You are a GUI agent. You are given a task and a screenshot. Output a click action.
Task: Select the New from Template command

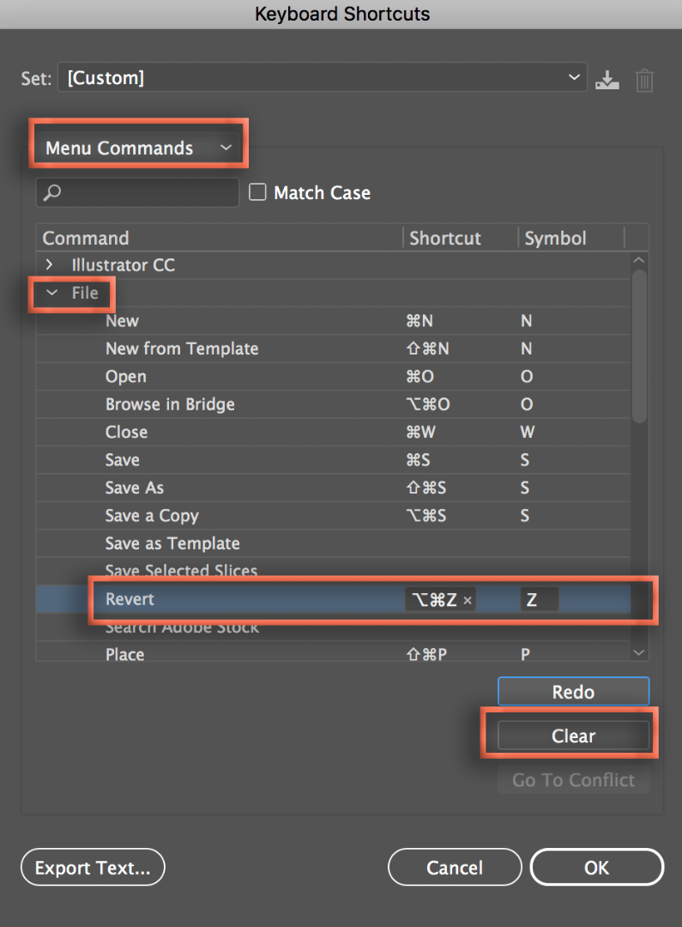182,348
